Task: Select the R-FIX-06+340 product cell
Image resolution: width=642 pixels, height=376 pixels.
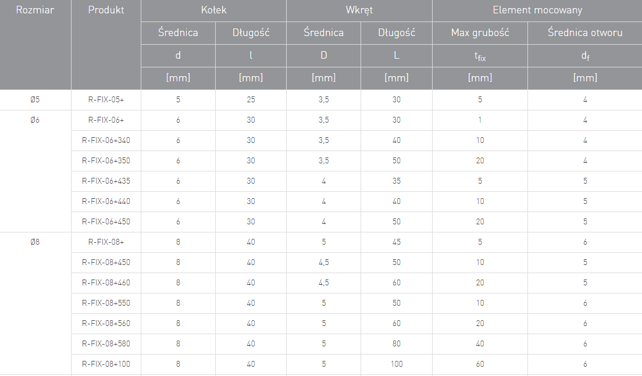Action: 106,141
